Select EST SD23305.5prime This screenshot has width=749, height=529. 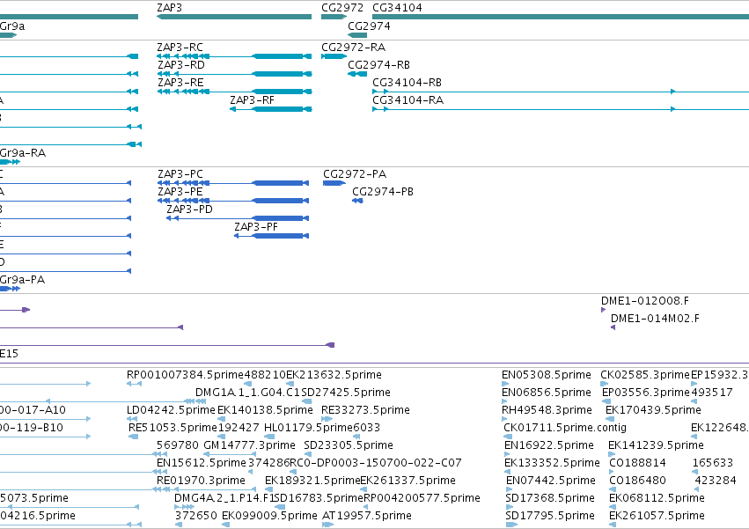pos(349,445)
